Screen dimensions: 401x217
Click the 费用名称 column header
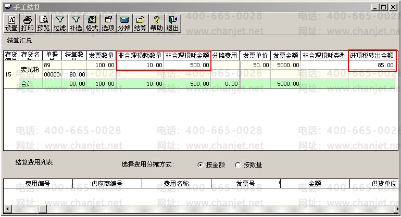click(177, 184)
